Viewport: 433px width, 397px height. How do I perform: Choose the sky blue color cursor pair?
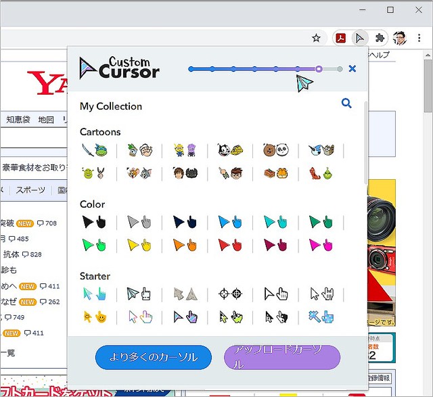[230, 222]
